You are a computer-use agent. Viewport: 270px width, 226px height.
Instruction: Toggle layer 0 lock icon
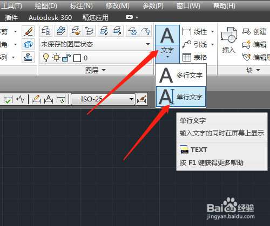pos(66,58)
